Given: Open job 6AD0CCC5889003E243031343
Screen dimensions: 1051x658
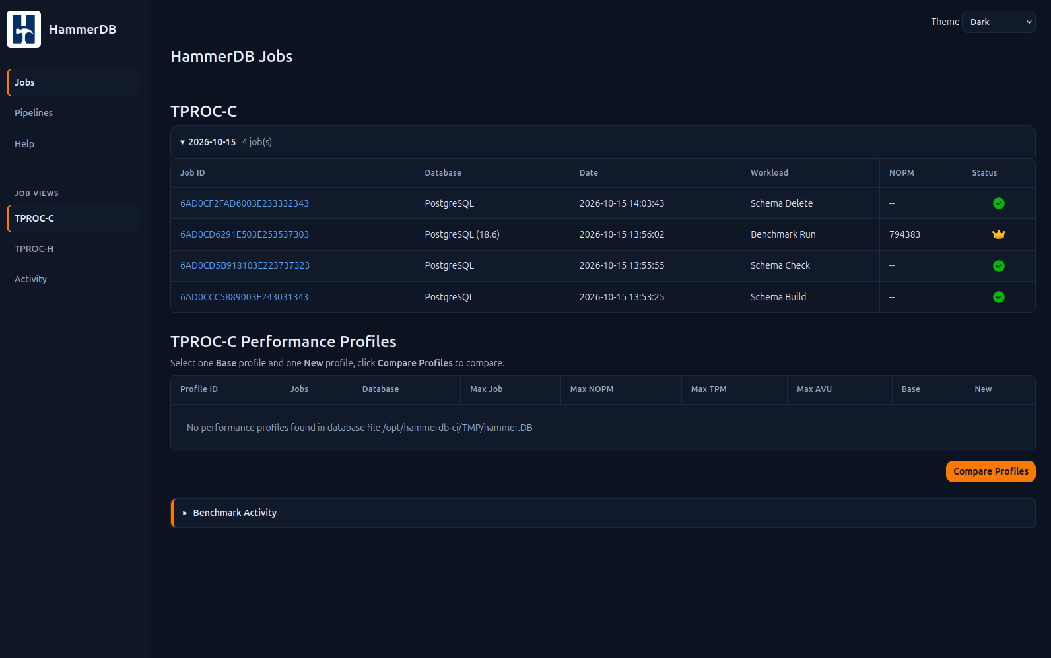Looking at the screenshot, I should point(244,297).
